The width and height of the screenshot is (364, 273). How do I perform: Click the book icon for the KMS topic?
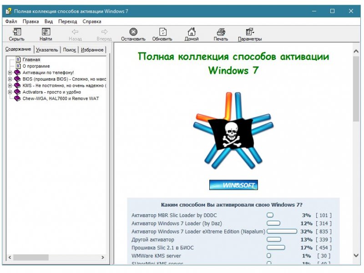coord(17,86)
